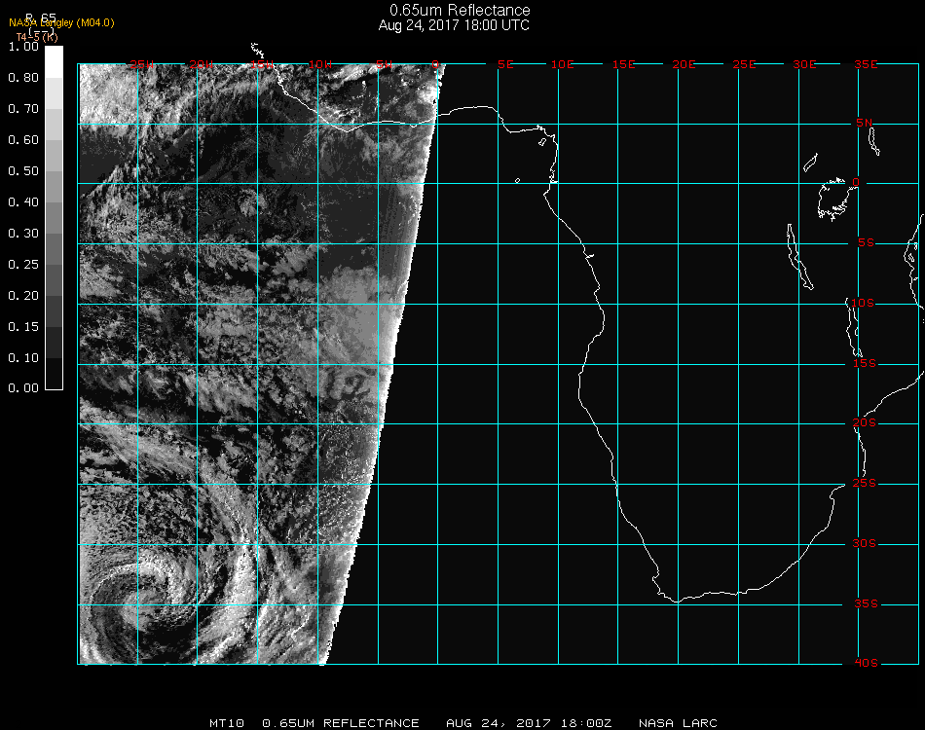Viewport: 925px width, 730px height.
Task: Click the 0.00 colorbar value label
Action: [23, 388]
